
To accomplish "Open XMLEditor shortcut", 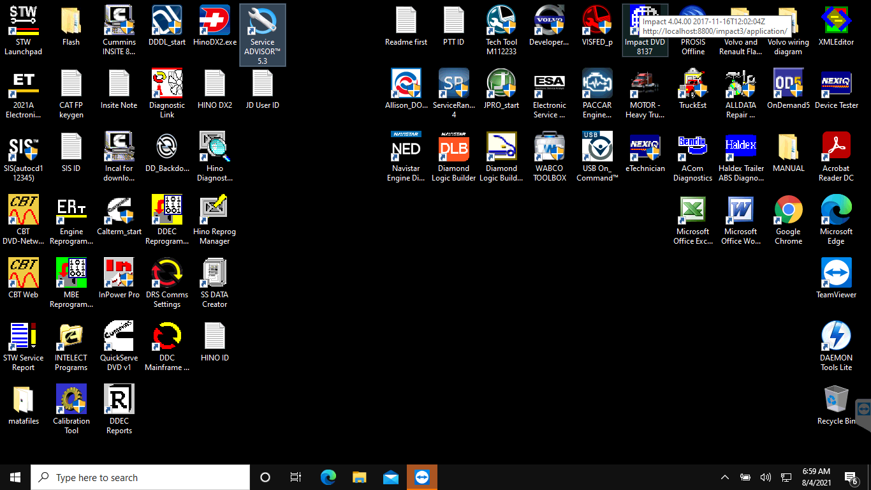I will coord(836,26).
